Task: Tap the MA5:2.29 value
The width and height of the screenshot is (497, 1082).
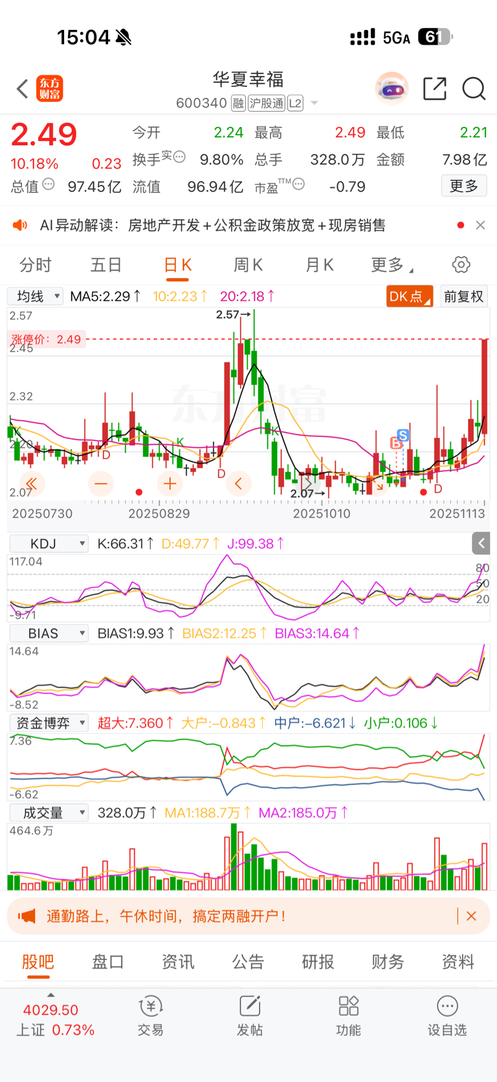Action: click(x=105, y=296)
